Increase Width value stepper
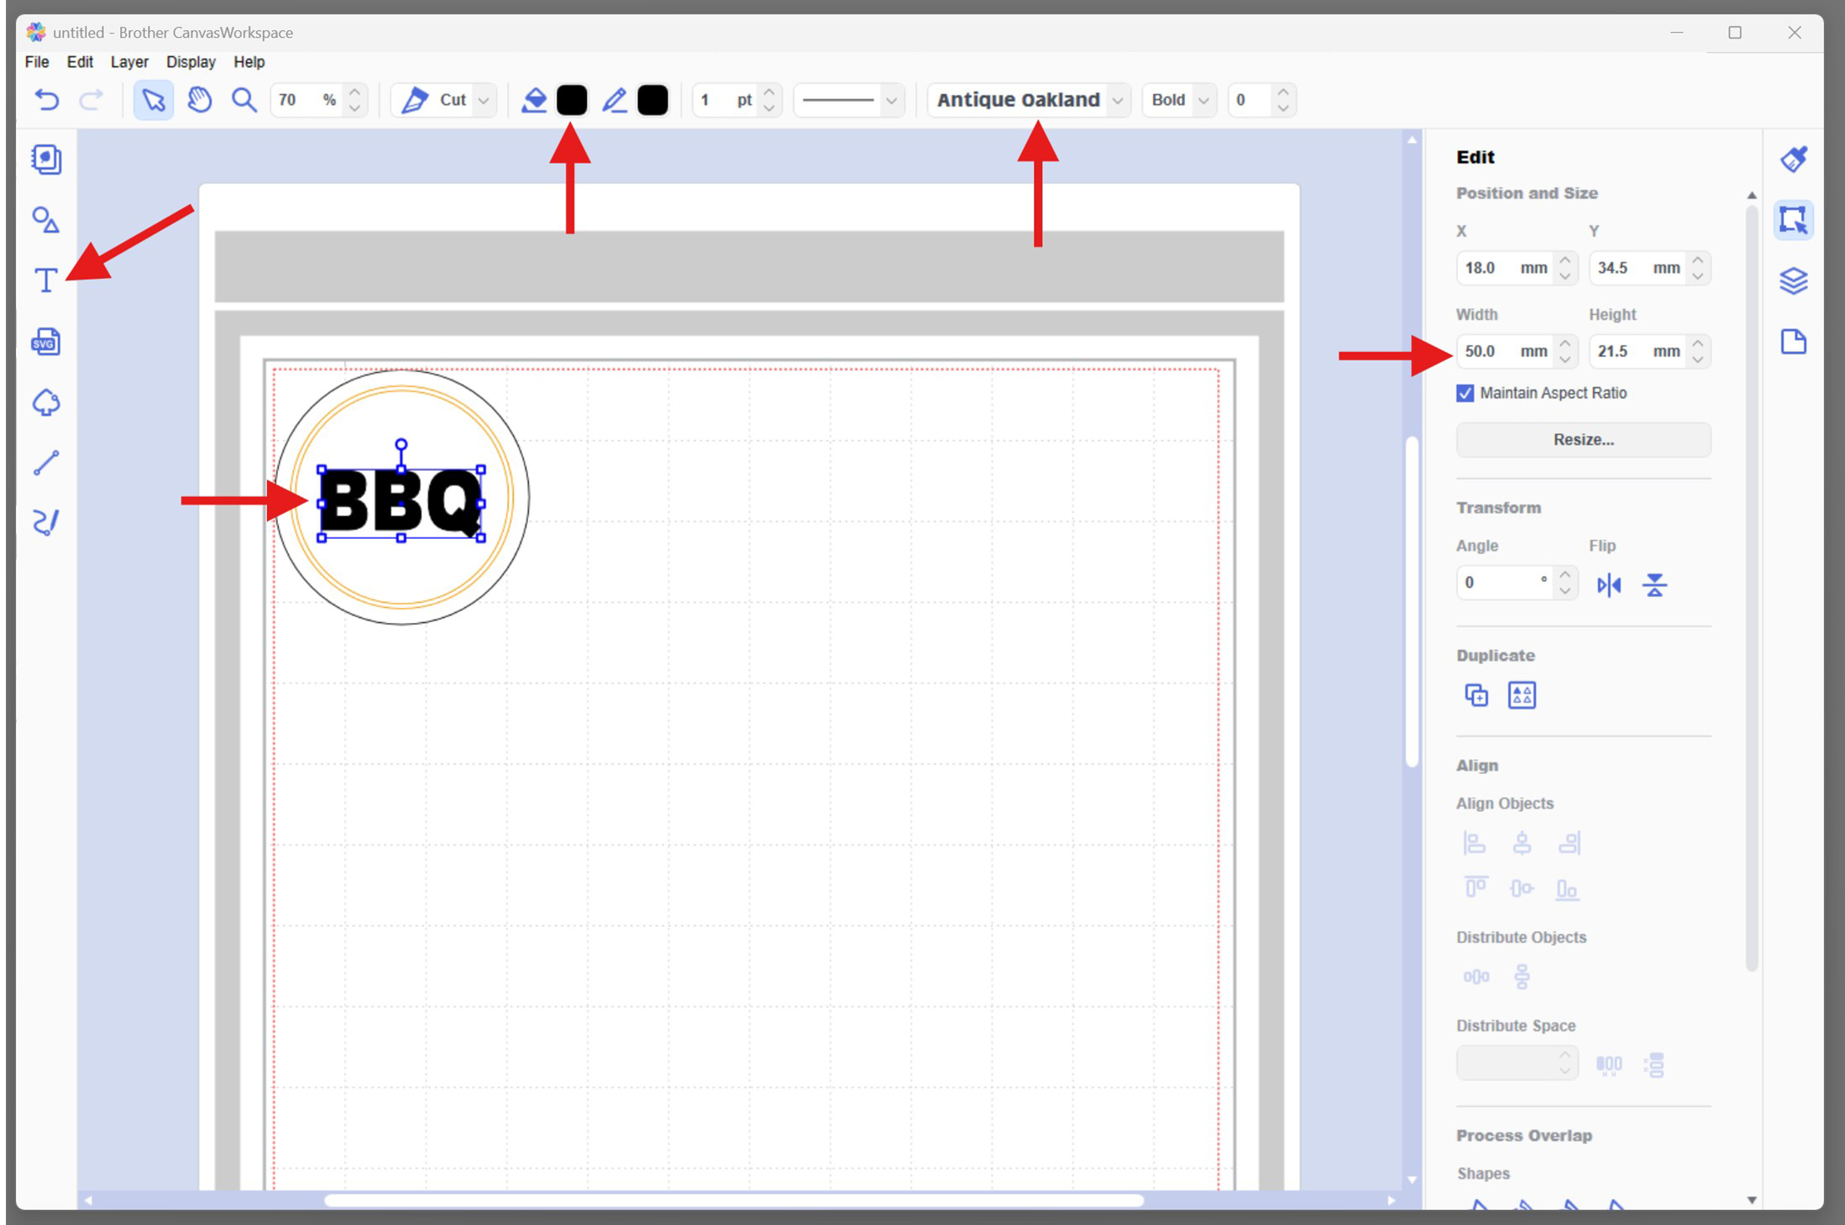Image resolution: width=1845 pixels, height=1225 pixels. (x=1565, y=343)
